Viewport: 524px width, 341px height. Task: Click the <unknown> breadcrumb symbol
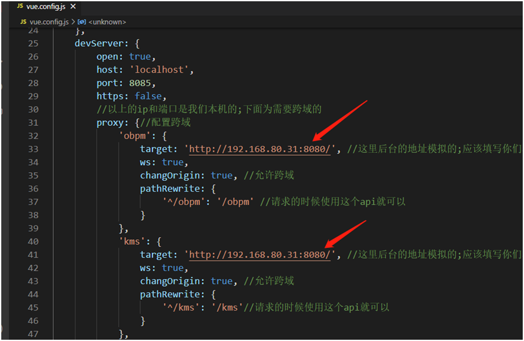click(108, 22)
